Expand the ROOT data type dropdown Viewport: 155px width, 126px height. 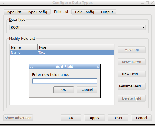[x=77, y=28]
